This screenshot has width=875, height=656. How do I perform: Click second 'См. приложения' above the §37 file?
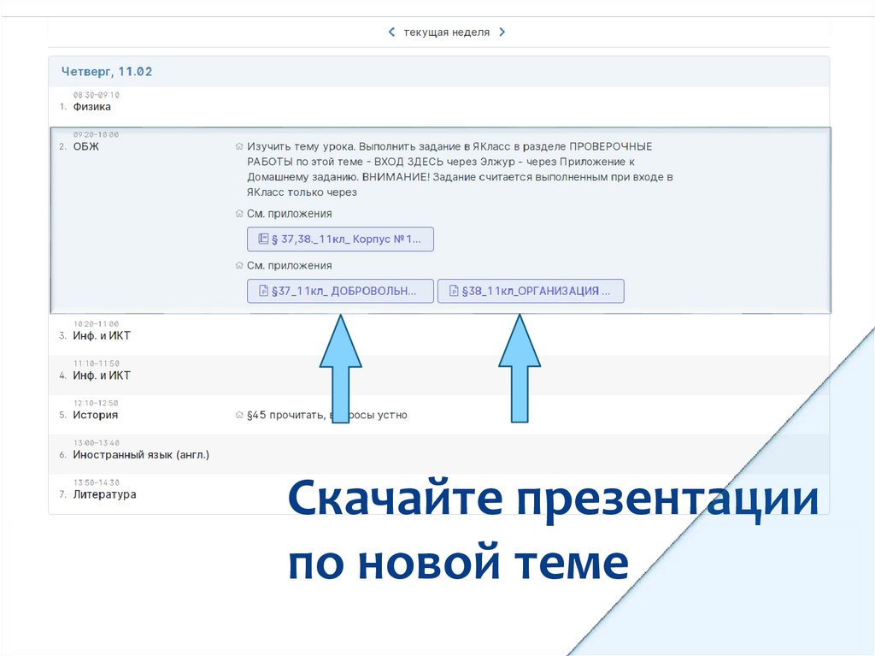(290, 266)
